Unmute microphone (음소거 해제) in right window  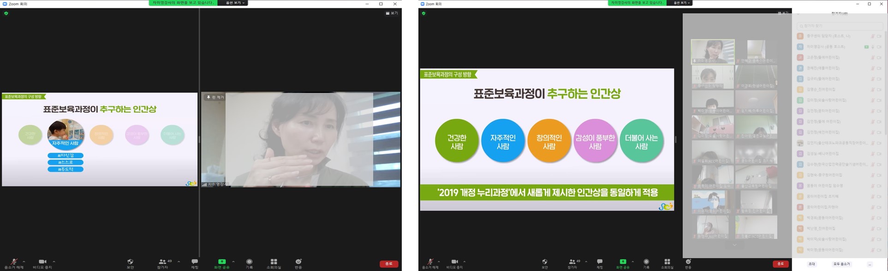[x=430, y=262]
